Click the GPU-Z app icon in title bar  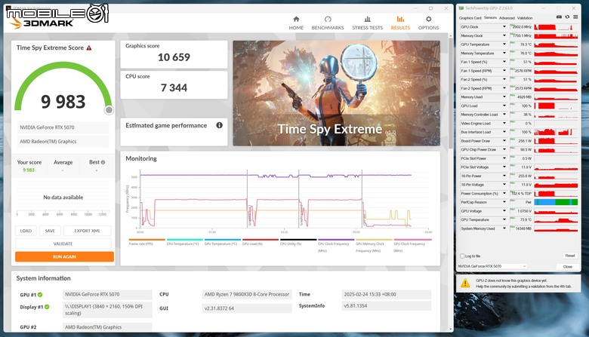pos(461,8)
